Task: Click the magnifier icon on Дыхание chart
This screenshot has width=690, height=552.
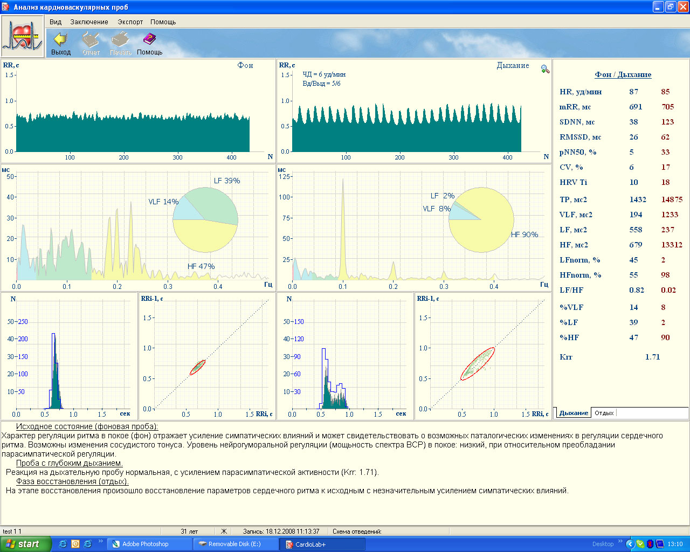Action: pyautogui.click(x=545, y=69)
